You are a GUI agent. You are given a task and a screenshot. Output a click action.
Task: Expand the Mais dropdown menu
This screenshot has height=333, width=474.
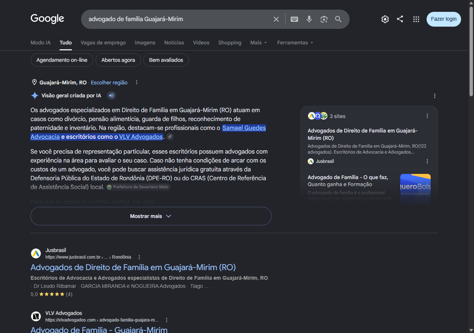point(258,43)
